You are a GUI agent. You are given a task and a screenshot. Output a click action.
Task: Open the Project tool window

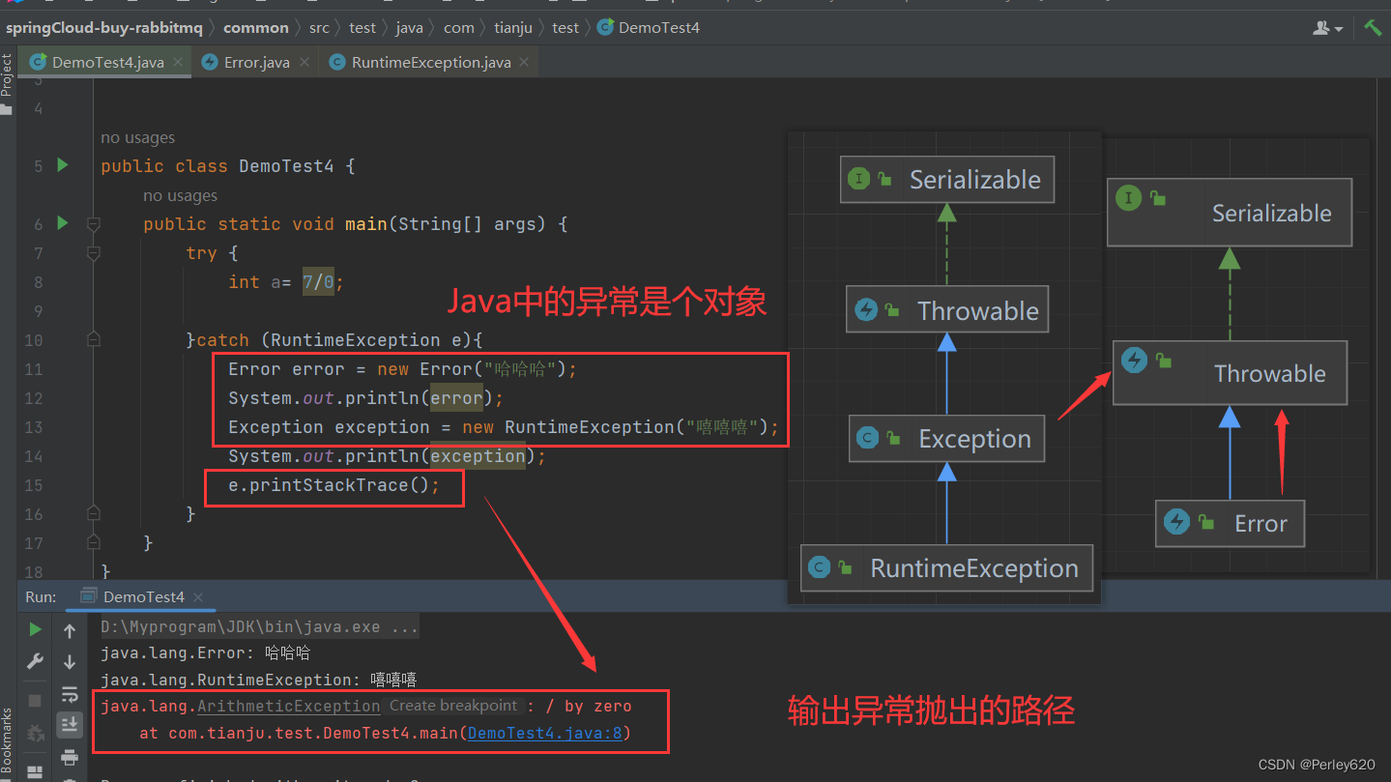7,83
